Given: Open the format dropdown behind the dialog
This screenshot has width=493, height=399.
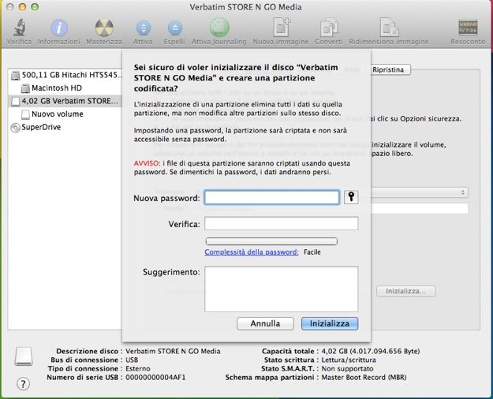Looking at the screenshot, I should (420, 192).
